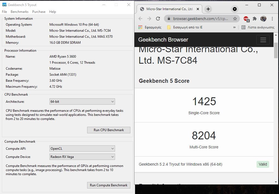Click the Valid badge
Viewport: 279px width, 194px height.
(x=263, y=164)
